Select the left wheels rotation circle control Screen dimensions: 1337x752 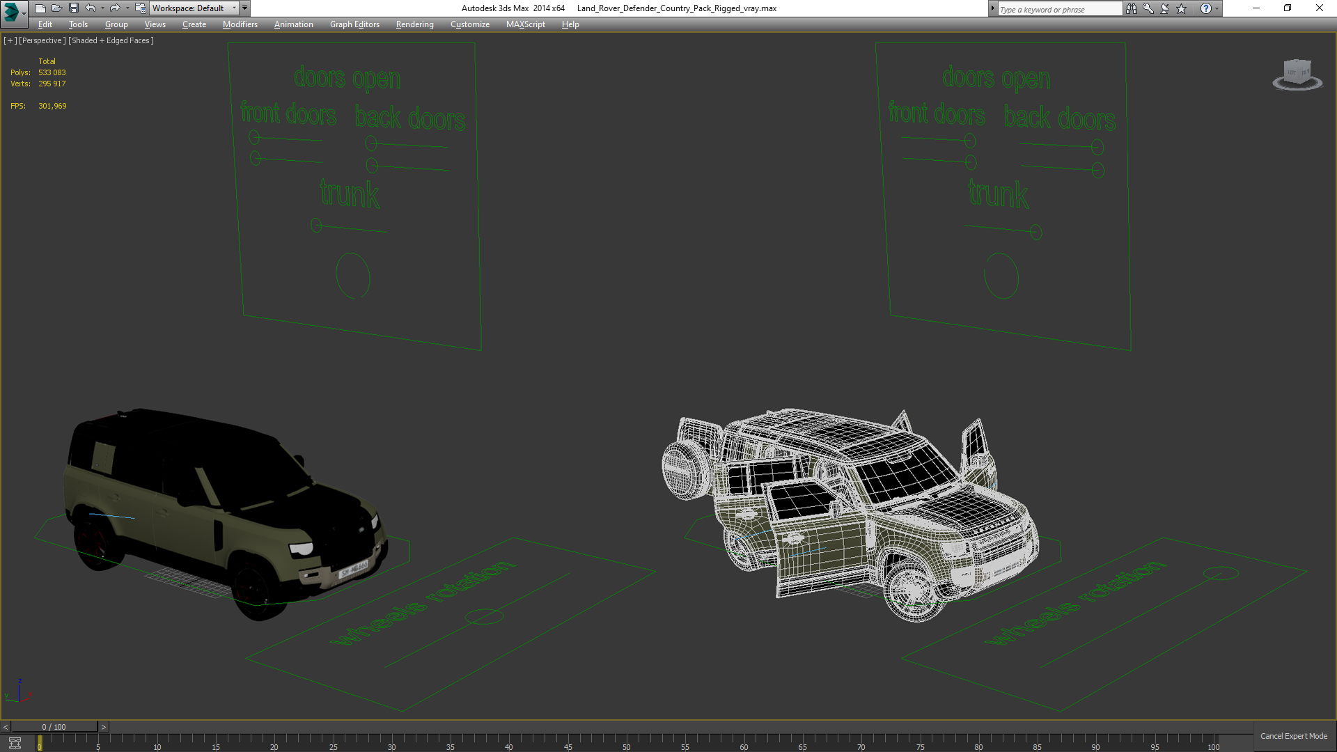(x=484, y=616)
